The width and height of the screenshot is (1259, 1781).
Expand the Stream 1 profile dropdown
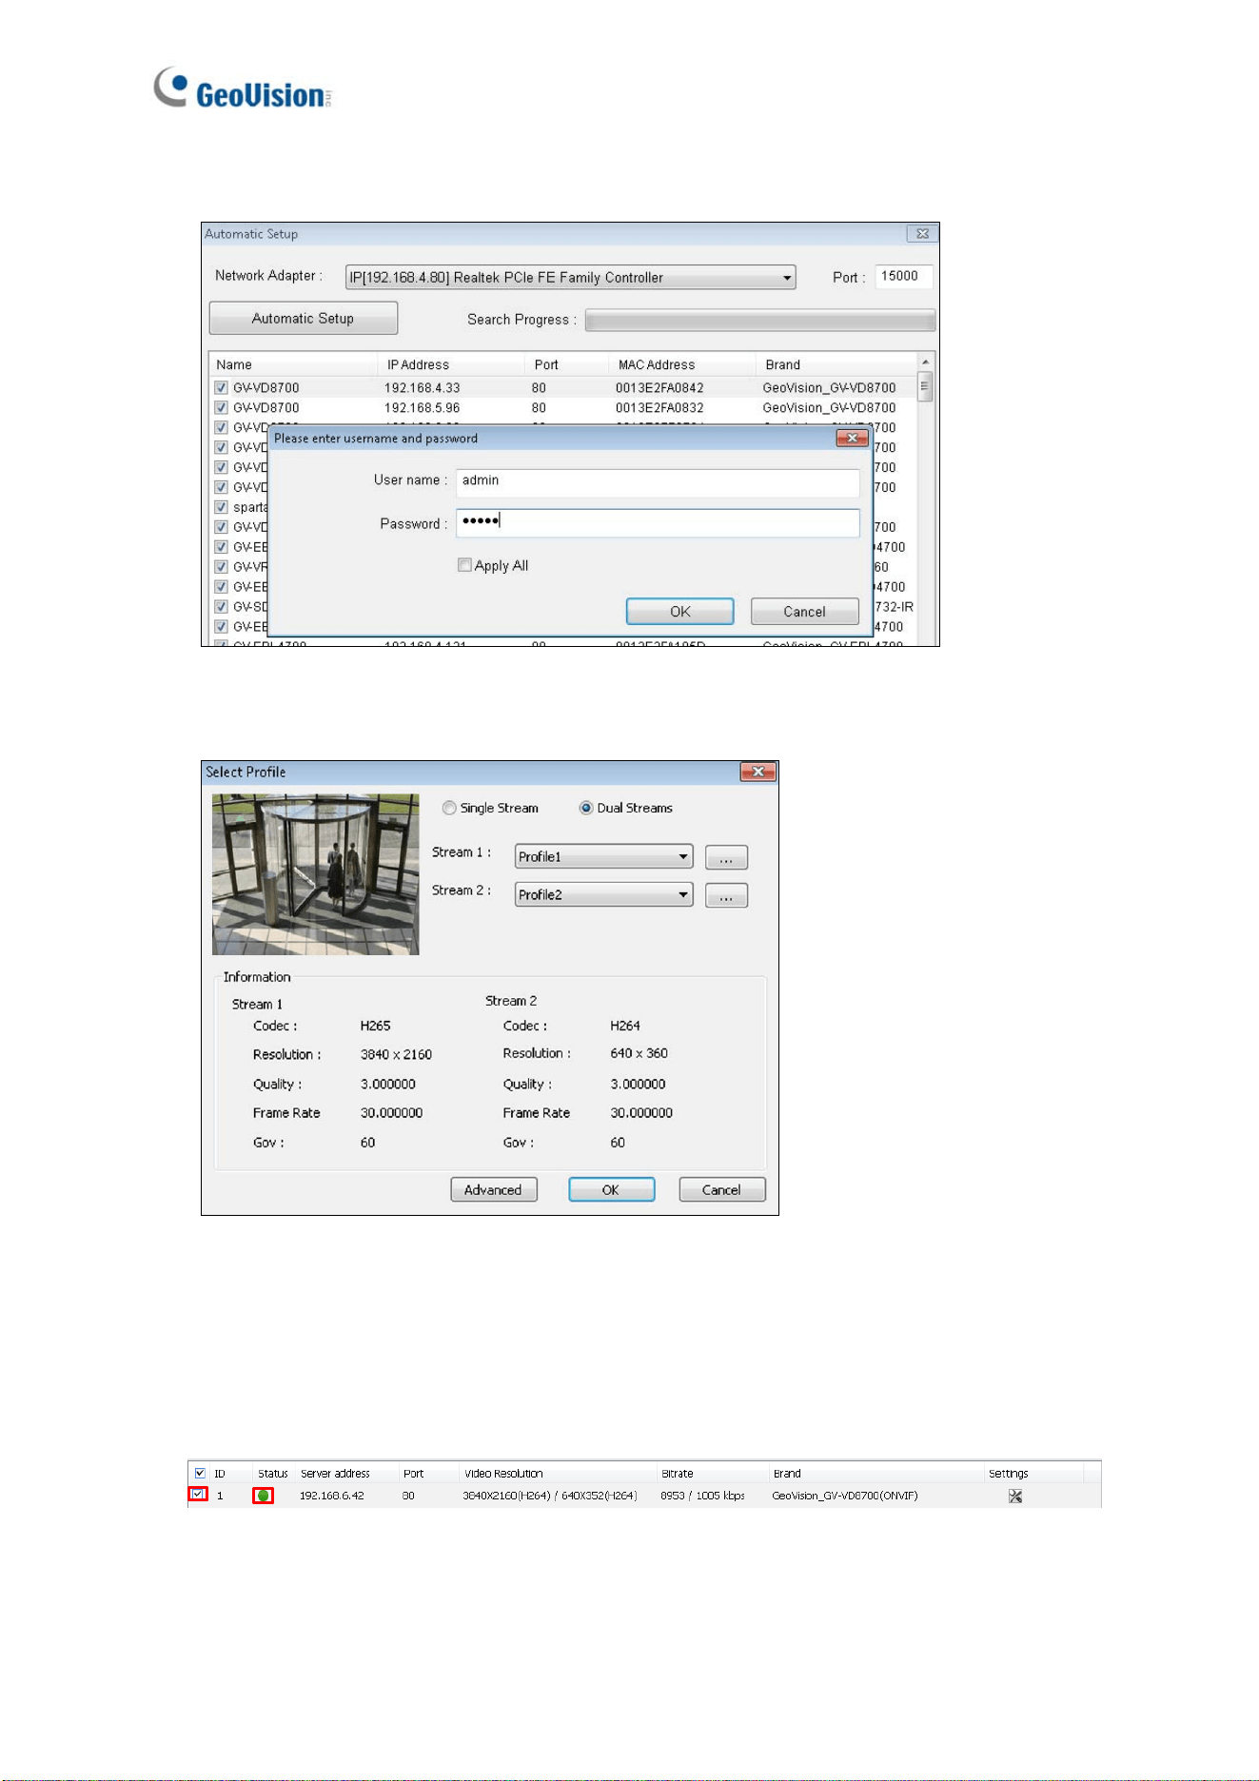tap(604, 856)
